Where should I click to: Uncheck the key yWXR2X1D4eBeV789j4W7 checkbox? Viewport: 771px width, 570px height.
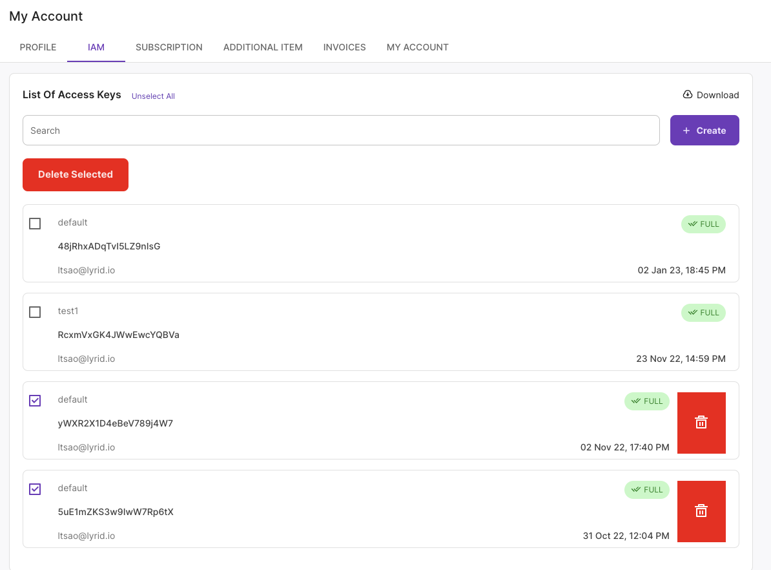coord(35,401)
